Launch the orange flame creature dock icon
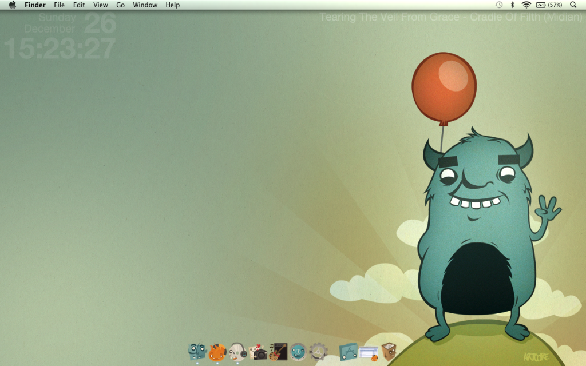Image resolution: width=586 pixels, height=366 pixels. pos(217,352)
